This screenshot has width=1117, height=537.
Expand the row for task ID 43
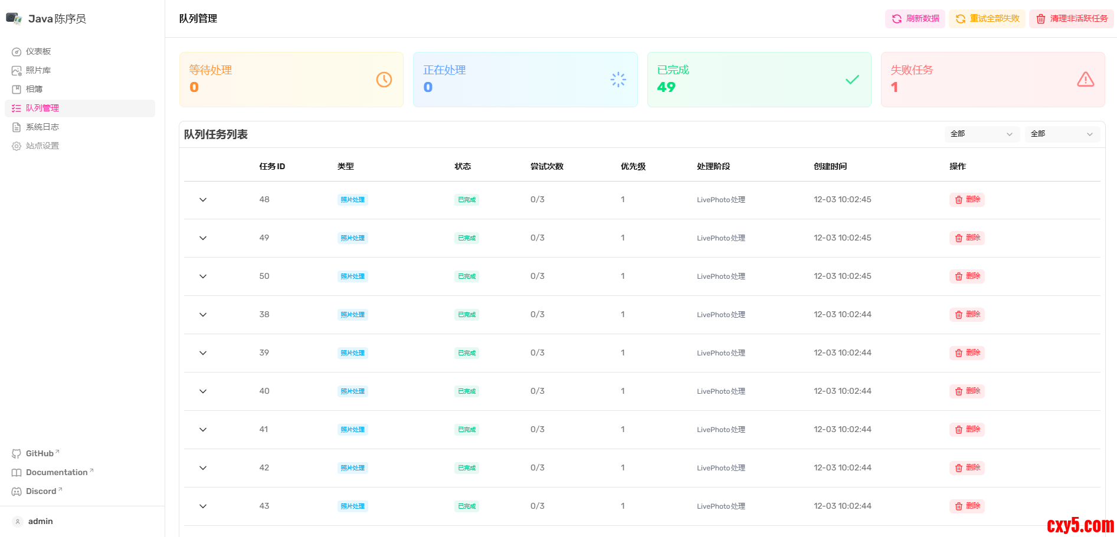[x=203, y=506]
